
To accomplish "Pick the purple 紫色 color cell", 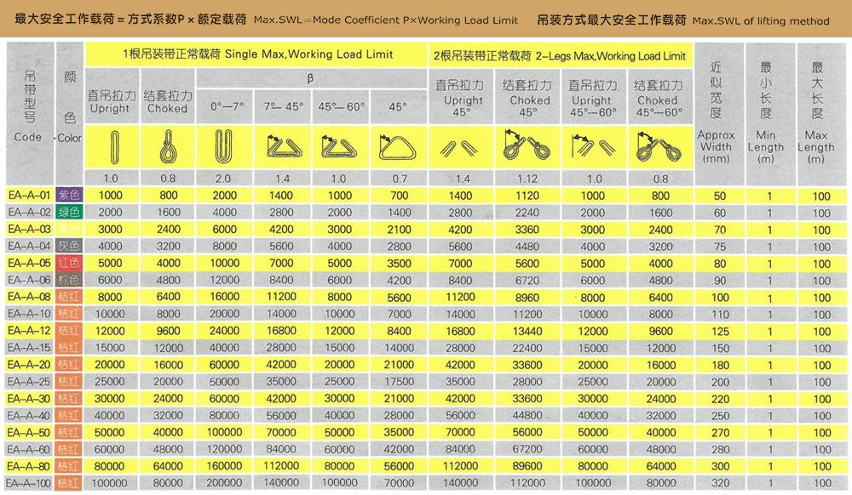I will 69,196.
